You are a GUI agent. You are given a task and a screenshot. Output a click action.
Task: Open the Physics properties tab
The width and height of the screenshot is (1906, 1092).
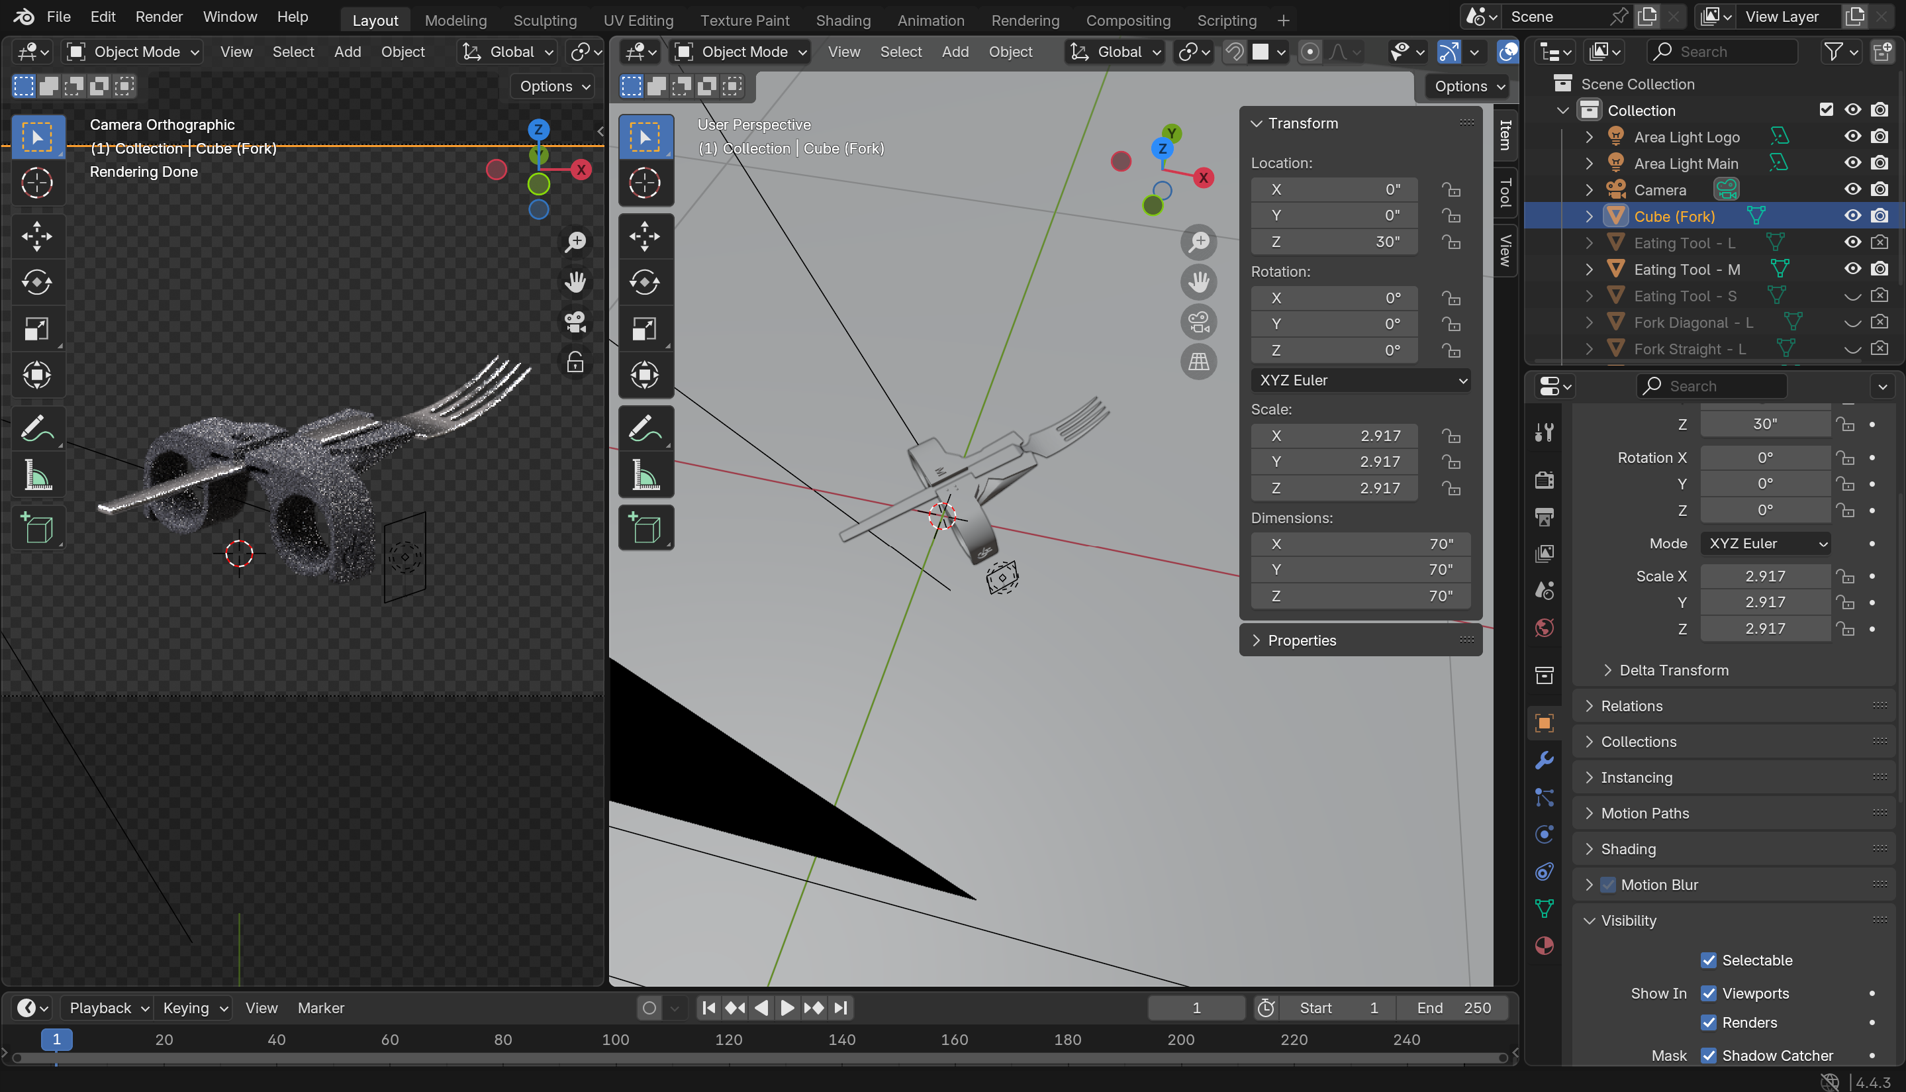pos(1544,834)
